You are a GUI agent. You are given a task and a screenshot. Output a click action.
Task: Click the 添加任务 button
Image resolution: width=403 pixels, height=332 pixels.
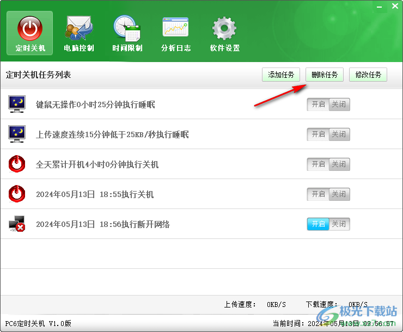[x=281, y=75]
